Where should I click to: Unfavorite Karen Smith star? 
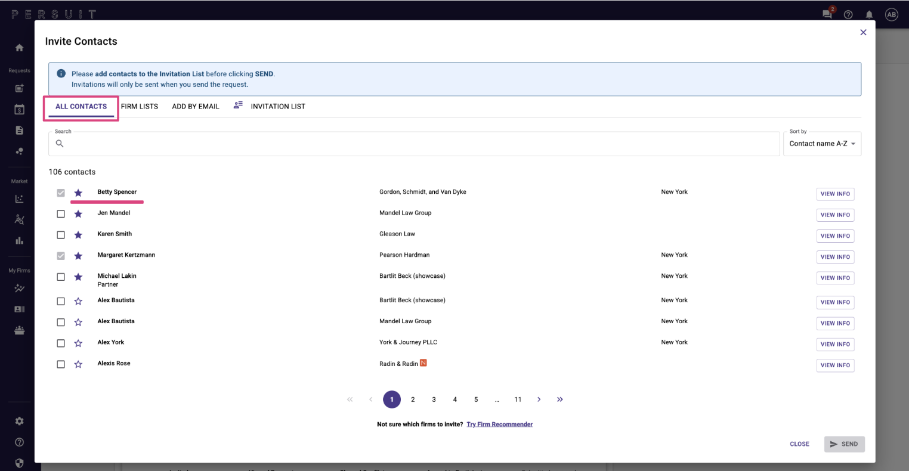tap(78, 235)
